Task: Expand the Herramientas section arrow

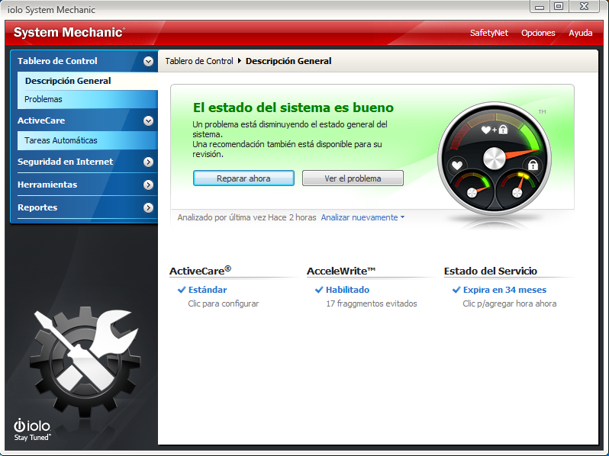Action: coord(148,185)
